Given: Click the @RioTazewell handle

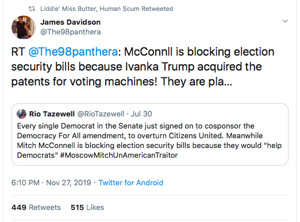Looking at the screenshot, I should 101,114.
